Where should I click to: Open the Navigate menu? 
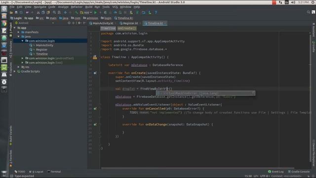coord(40,7)
